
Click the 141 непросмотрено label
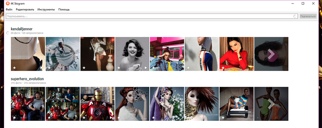[35, 83]
